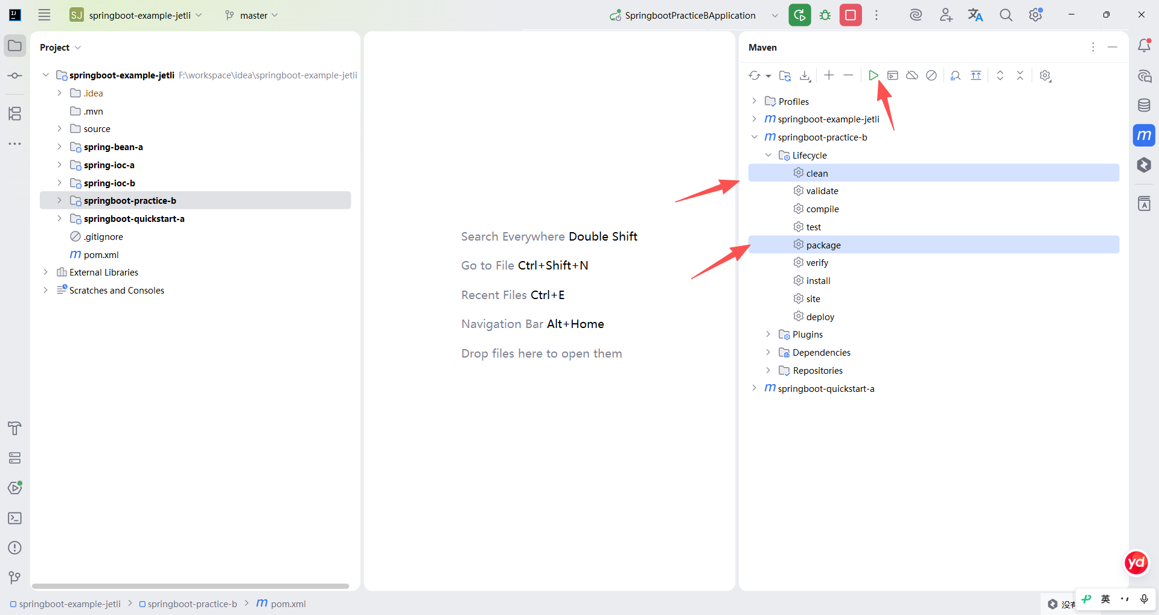Image resolution: width=1159 pixels, height=615 pixels.
Task: Open Code With Me menu
Action: pos(946,15)
